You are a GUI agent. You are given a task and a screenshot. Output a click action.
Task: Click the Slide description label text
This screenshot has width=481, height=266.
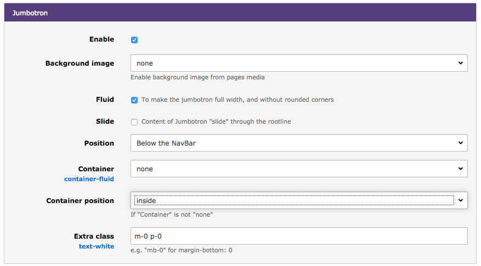pyautogui.click(x=216, y=122)
